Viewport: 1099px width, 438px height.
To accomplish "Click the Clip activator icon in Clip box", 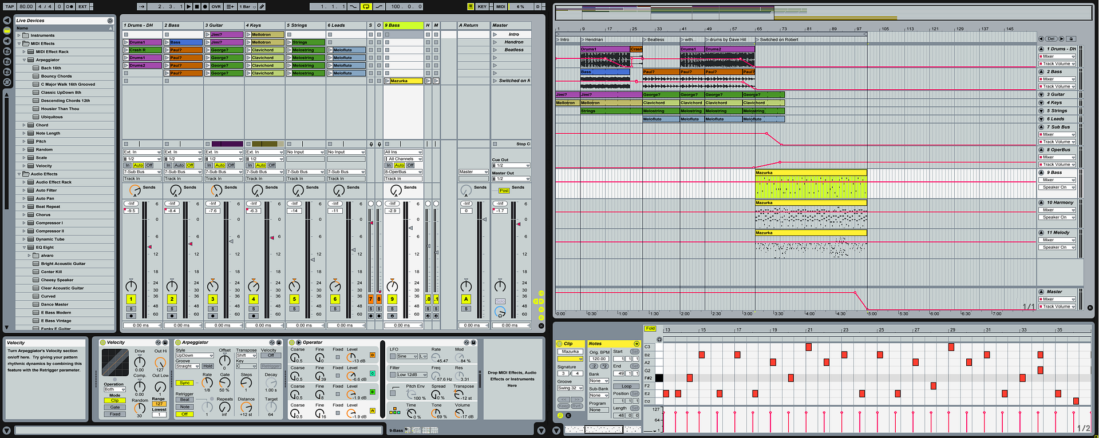I will point(560,344).
